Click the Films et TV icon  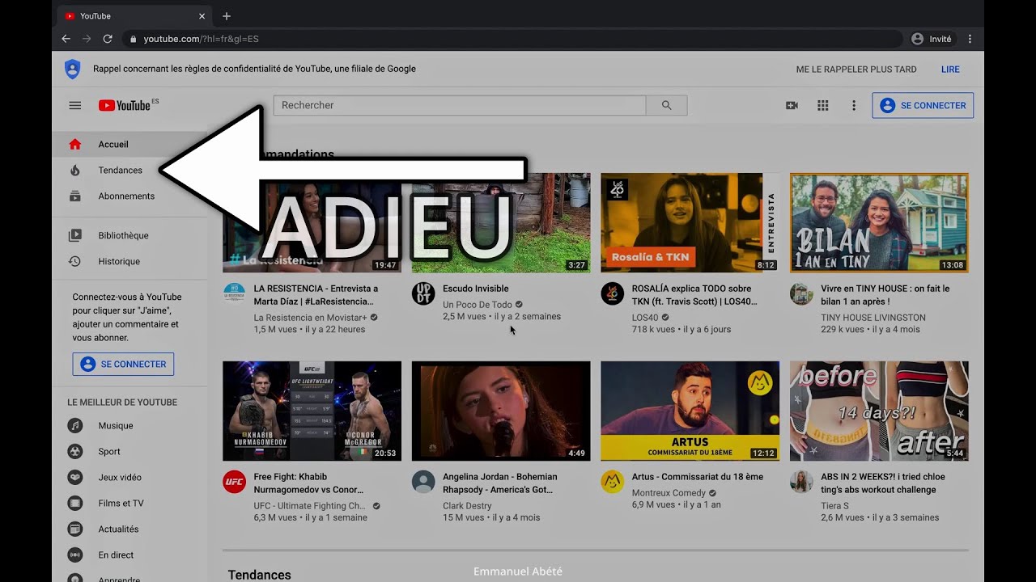75,503
